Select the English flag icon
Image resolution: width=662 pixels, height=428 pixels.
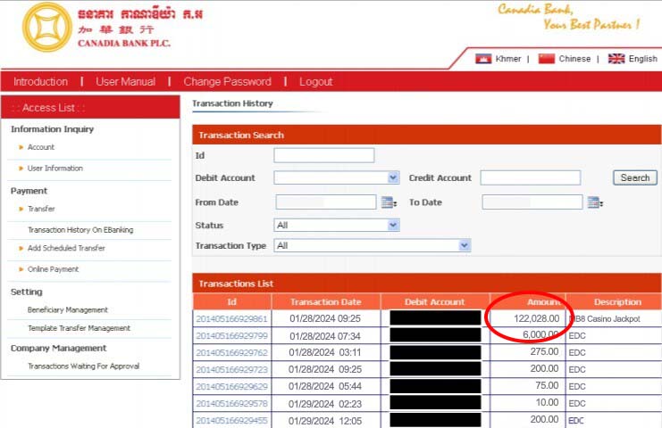point(616,59)
